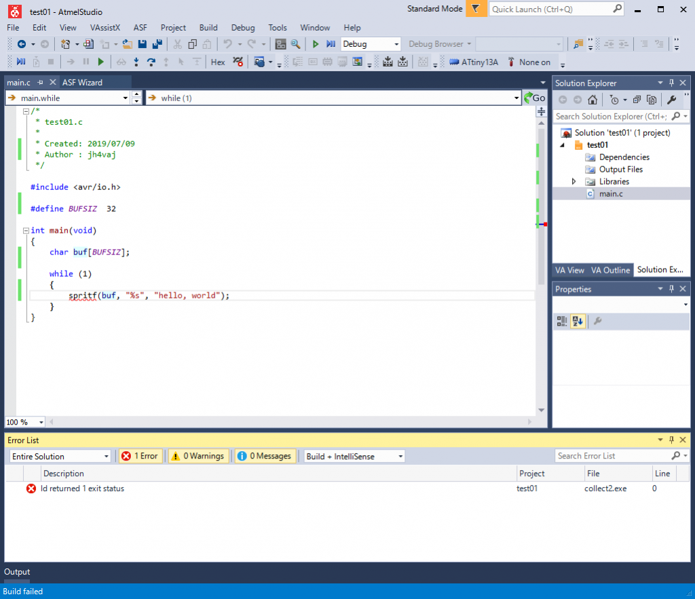Click the Find in Files magnifier icon

(x=295, y=44)
